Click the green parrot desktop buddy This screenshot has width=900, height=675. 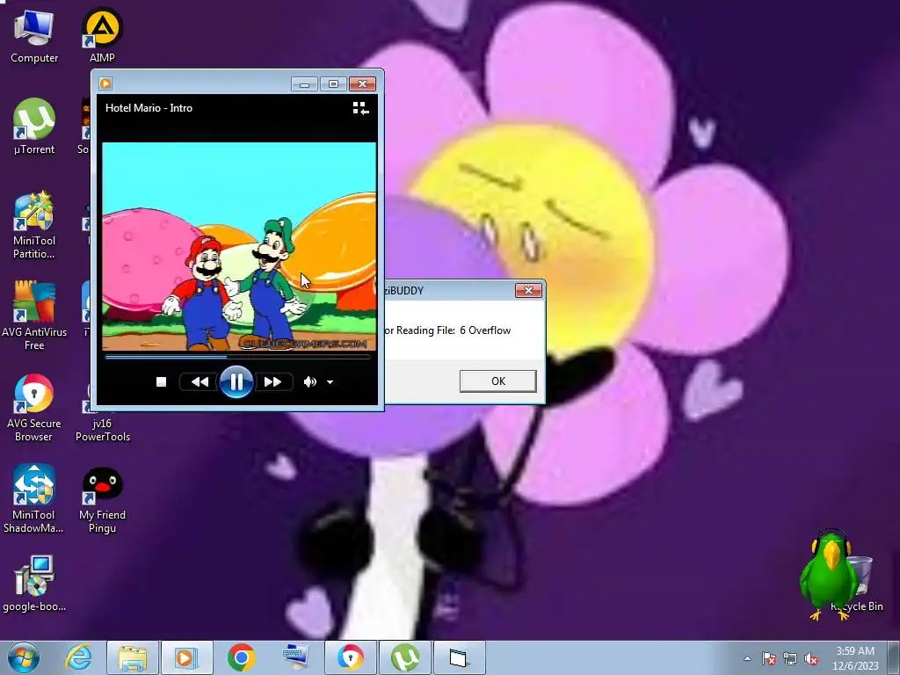point(828,574)
